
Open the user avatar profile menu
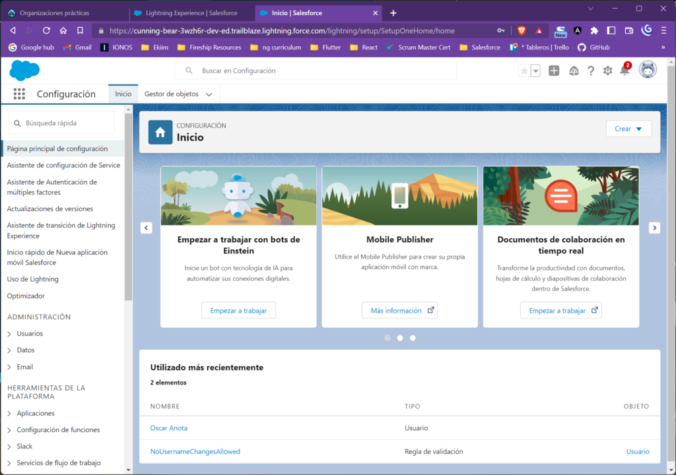(648, 70)
